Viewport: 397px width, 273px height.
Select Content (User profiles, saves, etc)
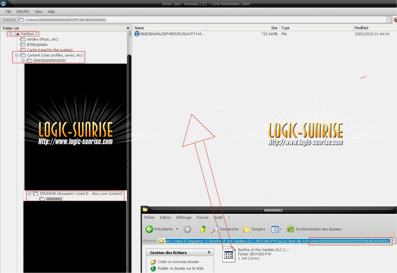(55, 55)
